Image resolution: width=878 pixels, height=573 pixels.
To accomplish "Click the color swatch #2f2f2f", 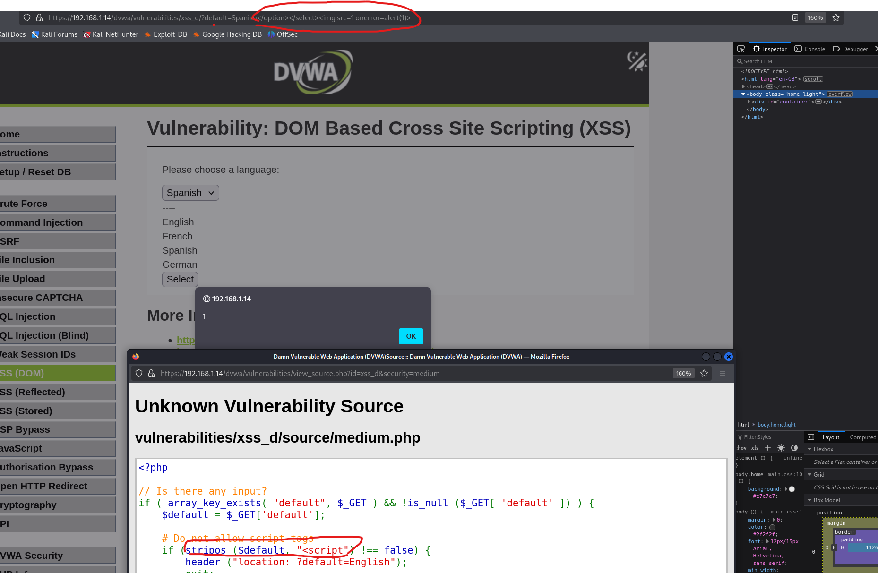I will pyautogui.click(x=772, y=527).
